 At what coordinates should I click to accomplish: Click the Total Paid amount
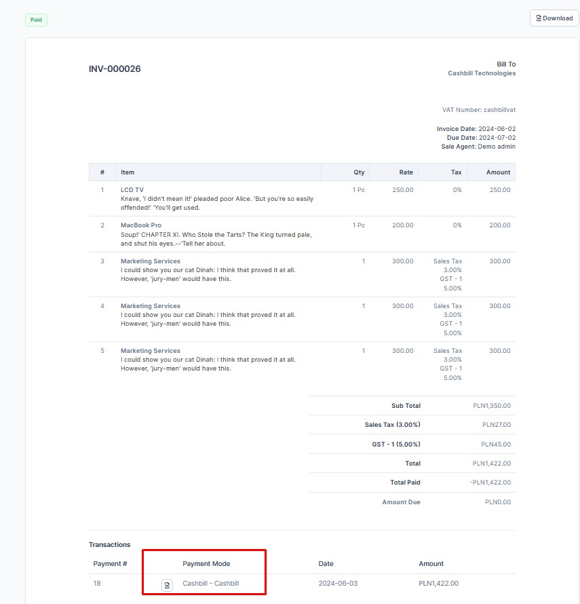tap(493, 483)
